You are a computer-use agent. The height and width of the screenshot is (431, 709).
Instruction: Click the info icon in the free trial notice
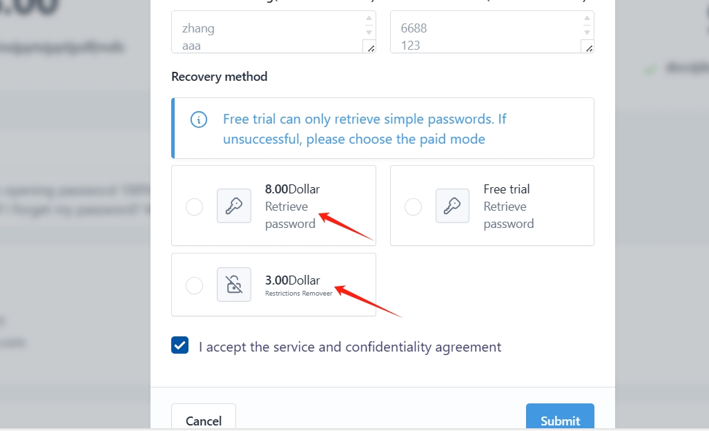click(198, 119)
